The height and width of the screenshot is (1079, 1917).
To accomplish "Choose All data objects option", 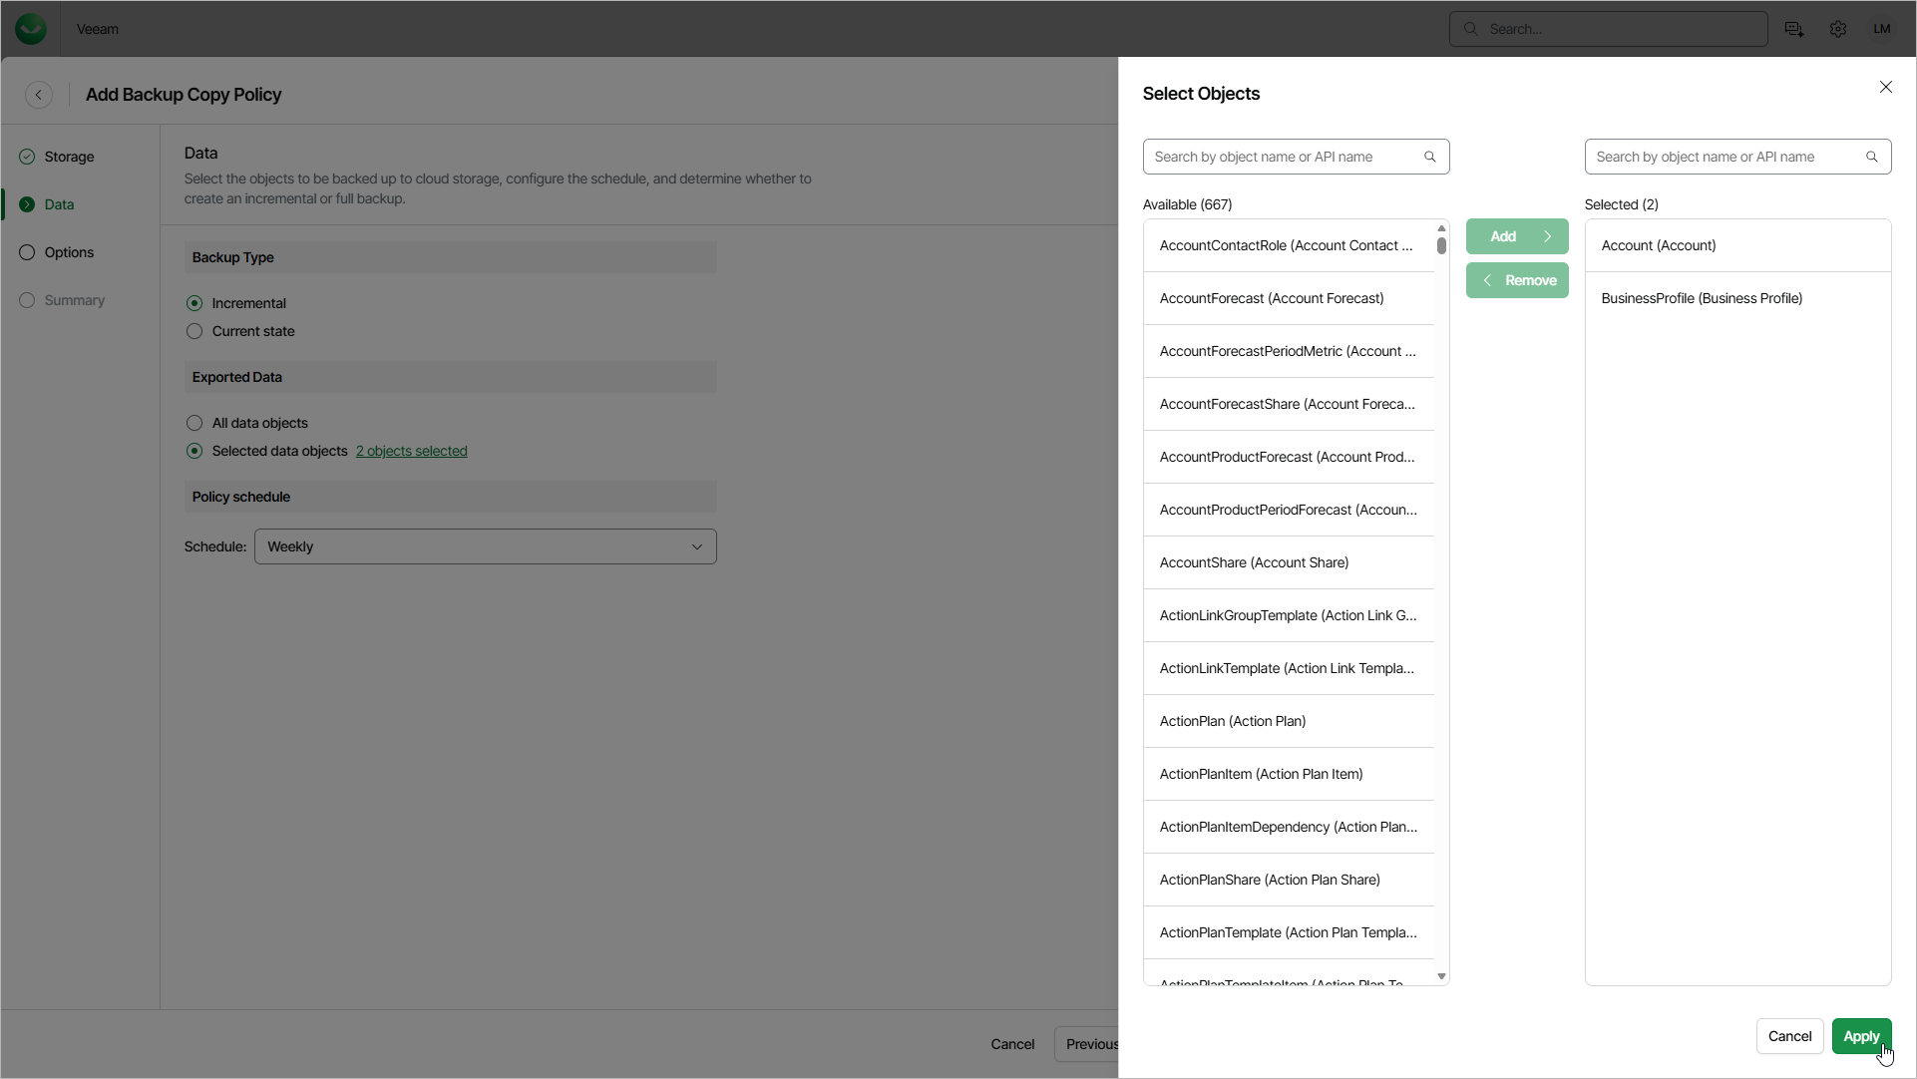I will [x=194, y=423].
